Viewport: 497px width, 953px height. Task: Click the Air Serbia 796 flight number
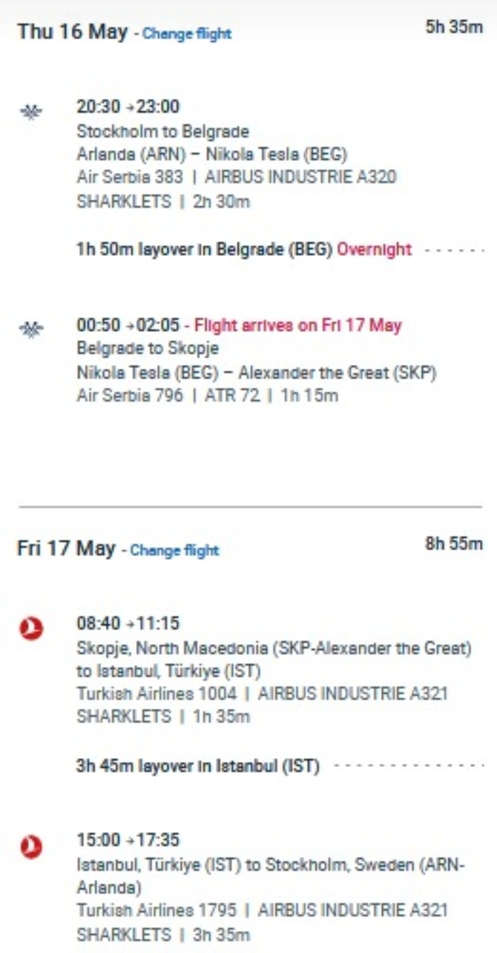click(x=129, y=395)
